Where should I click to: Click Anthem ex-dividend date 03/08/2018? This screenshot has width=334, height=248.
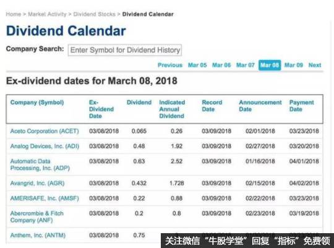coord(104,235)
